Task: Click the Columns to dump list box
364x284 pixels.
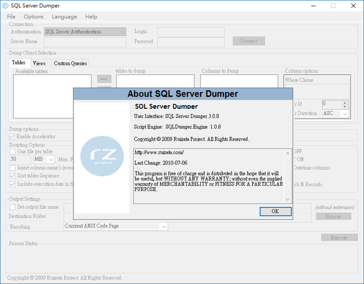Action: 239,81
